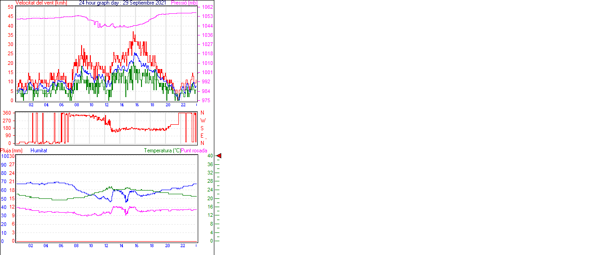Click the 1062 pressure axis value
Image resolution: width=590 pixels, height=255 pixels.
click(x=207, y=7)
